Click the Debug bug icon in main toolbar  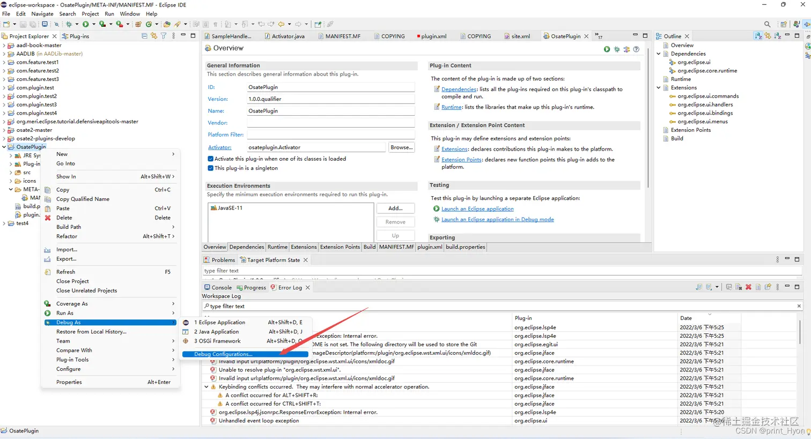tap(69, 24)
